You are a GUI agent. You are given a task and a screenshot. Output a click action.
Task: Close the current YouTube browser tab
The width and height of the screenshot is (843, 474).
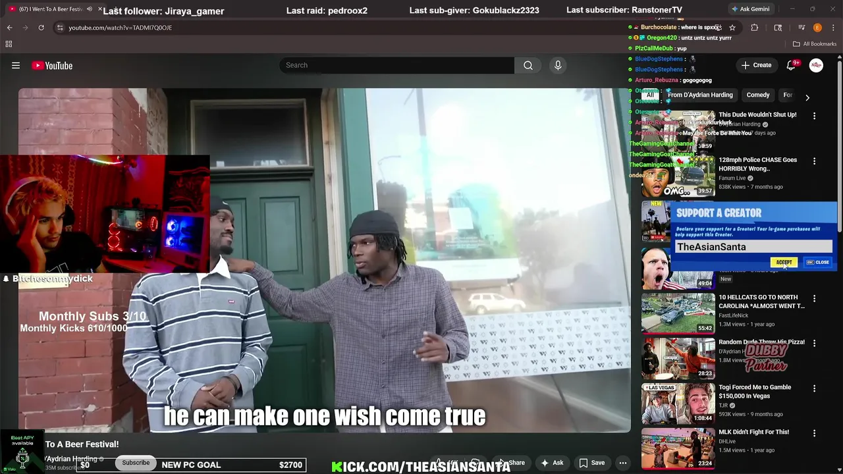click(100, 9)
